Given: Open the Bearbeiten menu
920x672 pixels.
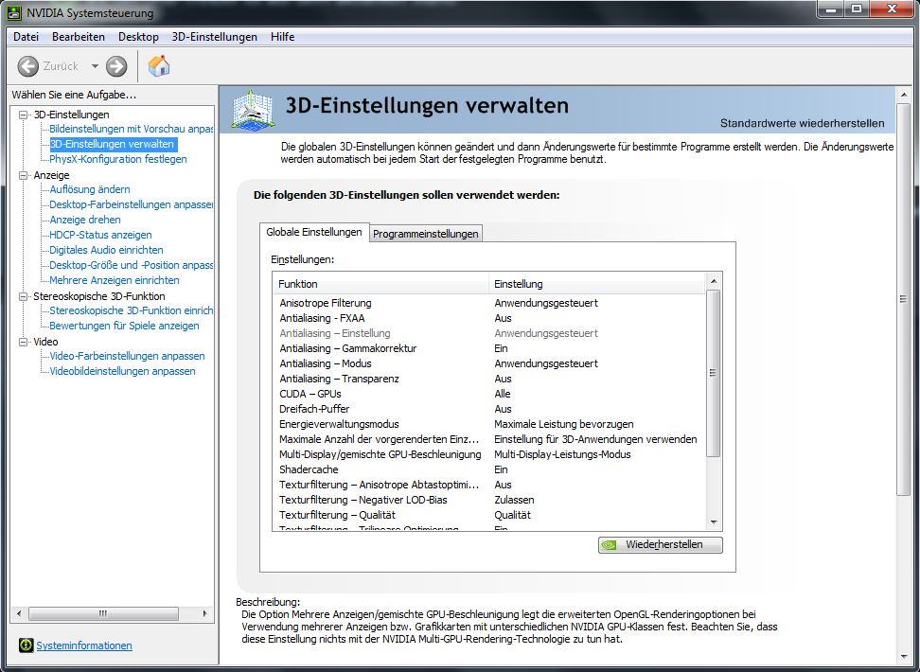Looking at the screenshot, I should point(79,36).
